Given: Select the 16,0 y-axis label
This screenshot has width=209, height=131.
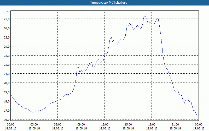Looking at the screenshot, I should (x=7, y=120).
